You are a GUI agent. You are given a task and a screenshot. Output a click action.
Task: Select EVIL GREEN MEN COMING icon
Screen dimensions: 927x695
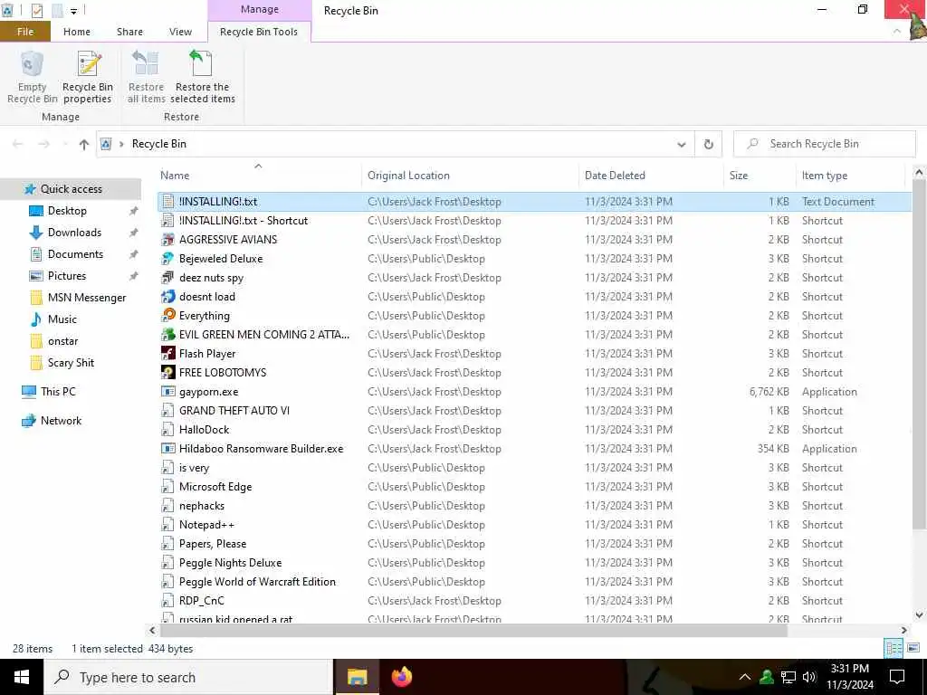(x=167, y=335)
